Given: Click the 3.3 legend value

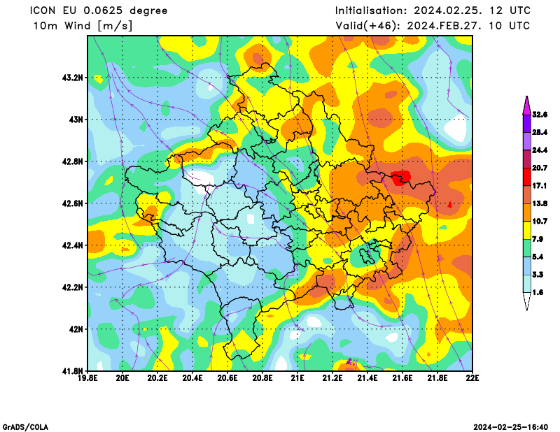Looking at the screenshot, I should [x=538, y=275].
